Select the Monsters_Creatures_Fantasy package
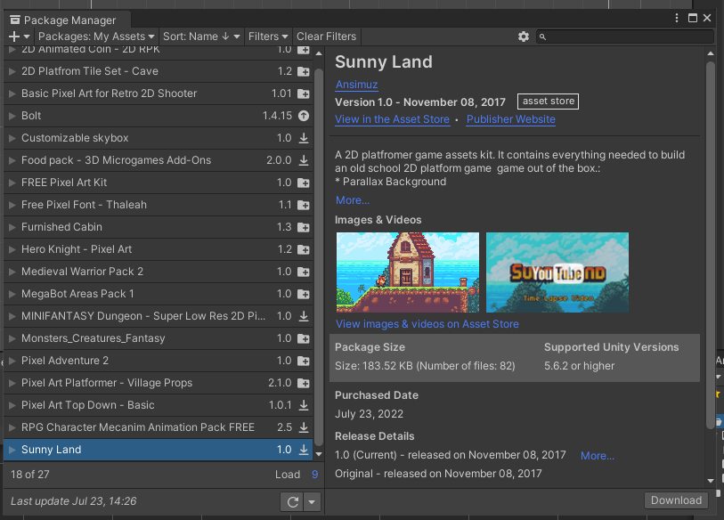Screen dimensions: 724x520 coord(158,338)
